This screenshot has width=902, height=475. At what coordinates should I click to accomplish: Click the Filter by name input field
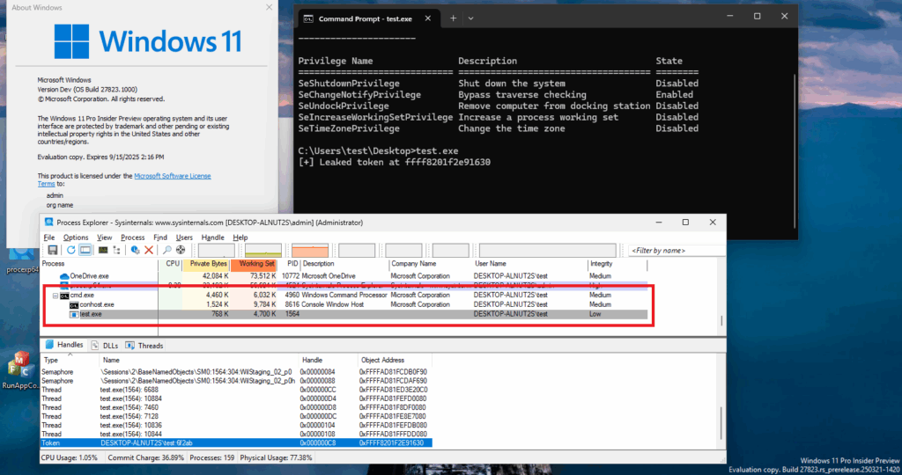(x=676, y=251)
